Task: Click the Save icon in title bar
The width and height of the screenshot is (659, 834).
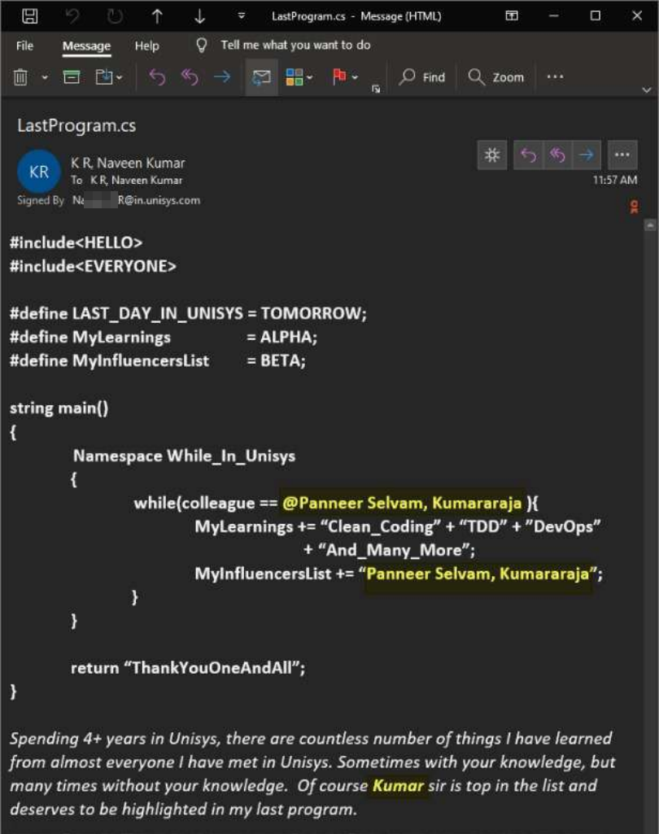Action: coord(30,16)
